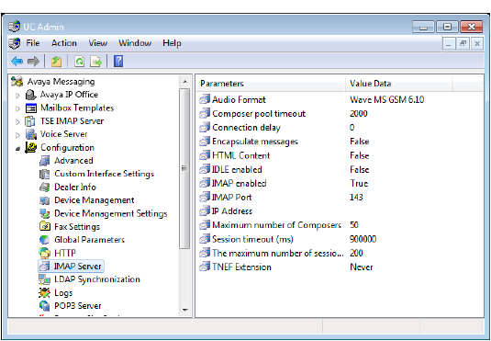Click the Voice Server icon
This screenshot has width=491, height=341.
pos(31,134)
